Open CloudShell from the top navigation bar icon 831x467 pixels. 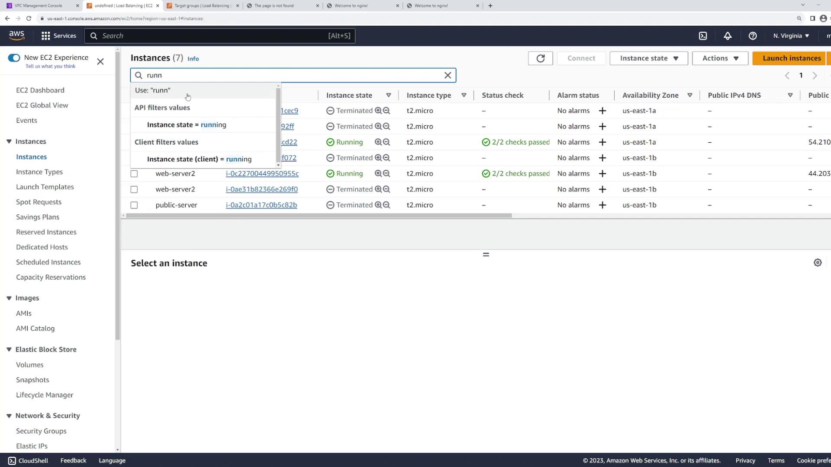tap(703, 36)
